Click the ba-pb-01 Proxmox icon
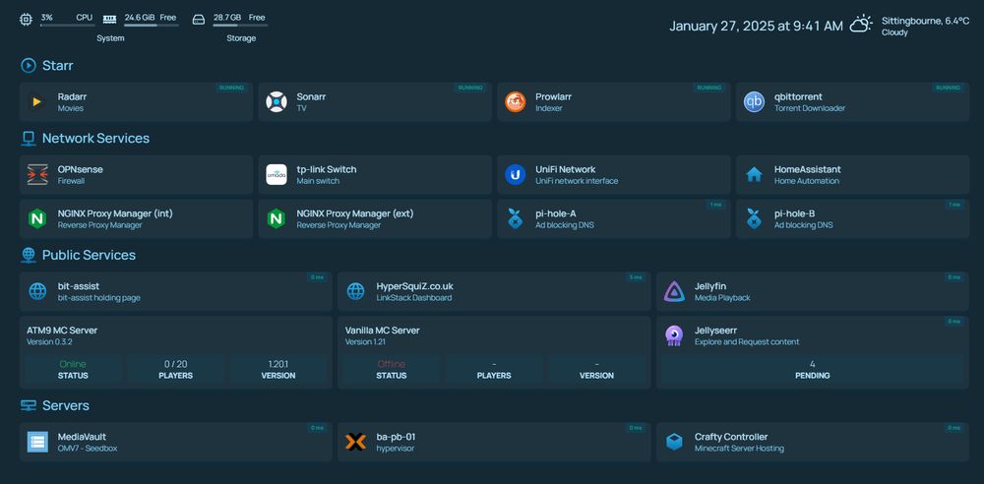 pyautogui.click(x=356, y=442)
